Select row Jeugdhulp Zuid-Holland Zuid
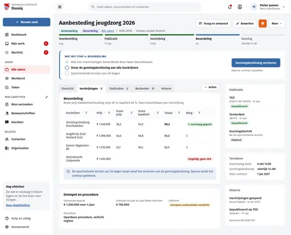 (139, 135)
